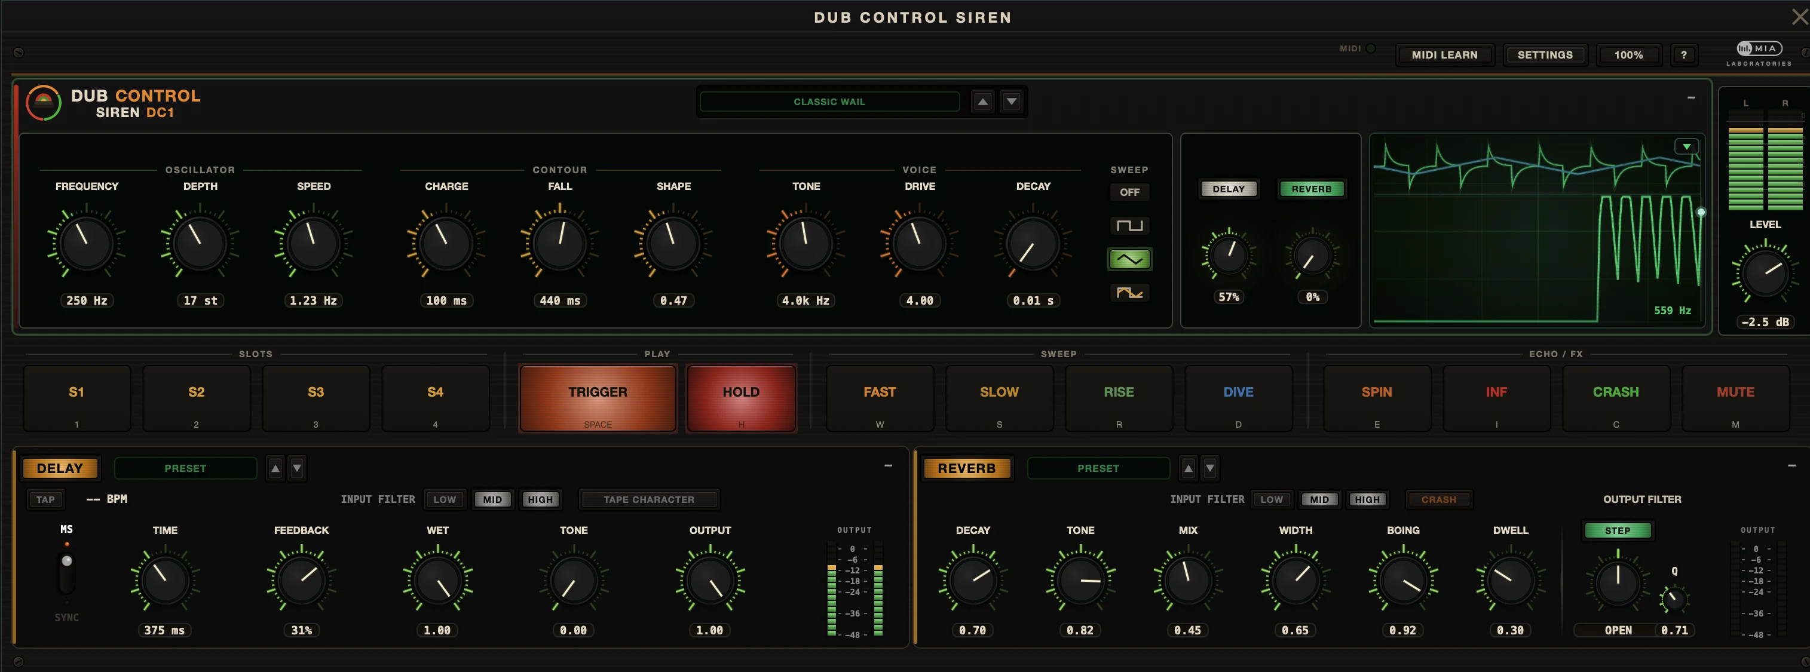This screenshot has width=1810, height=672.
Task: Click the delay Feedback knob
Action: click(301, 581)
